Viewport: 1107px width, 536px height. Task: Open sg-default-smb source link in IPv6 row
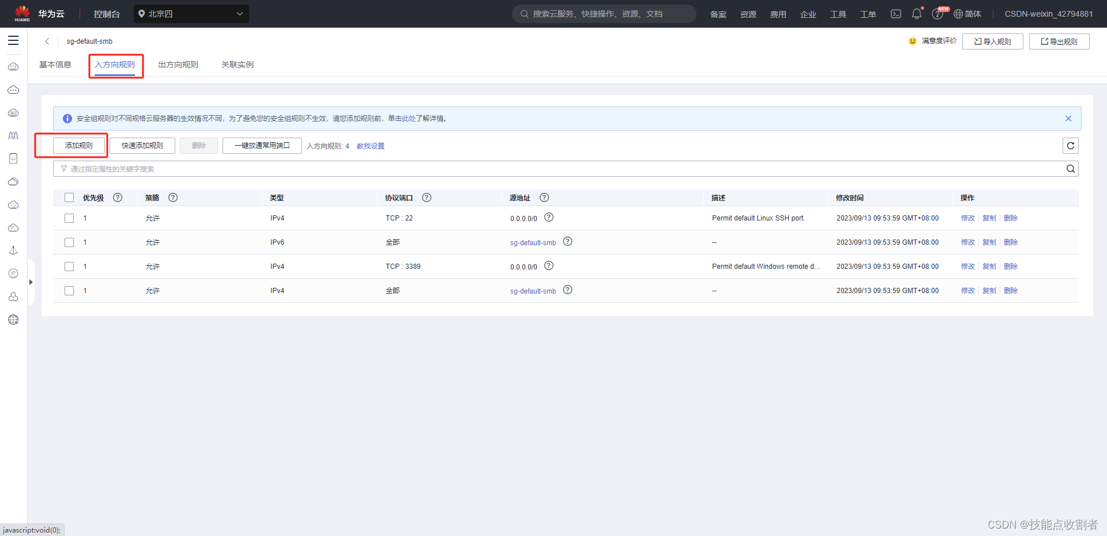[533, 243]
